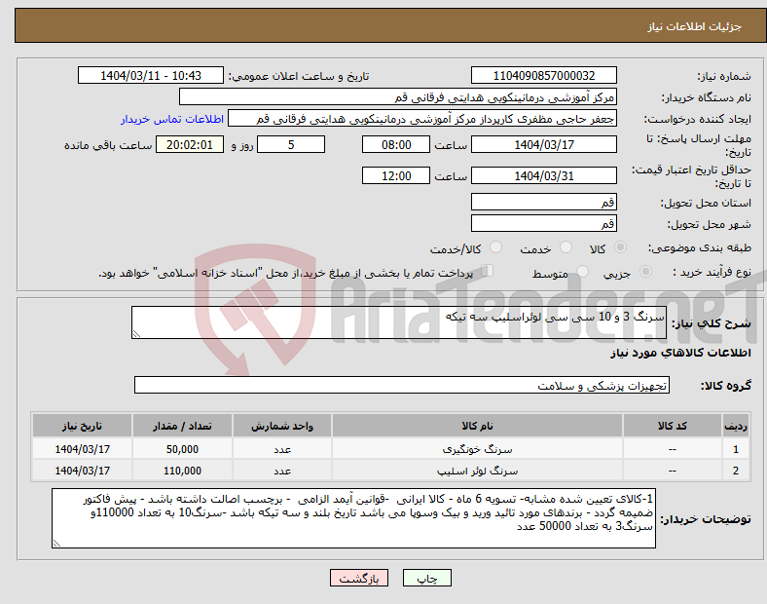Click the remaining days field showing 5
The image size is (767, 604).
(x=291, y=144)
